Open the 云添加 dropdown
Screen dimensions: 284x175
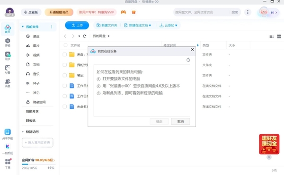point(168,26)
